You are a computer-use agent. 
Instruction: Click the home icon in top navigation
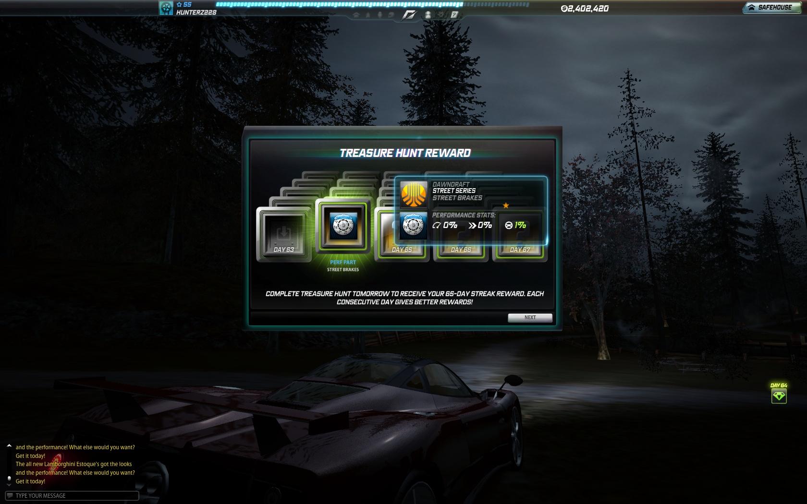356,14
